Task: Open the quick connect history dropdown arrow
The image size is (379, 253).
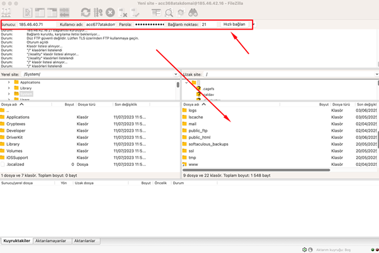Action: (x=254, y=25)
